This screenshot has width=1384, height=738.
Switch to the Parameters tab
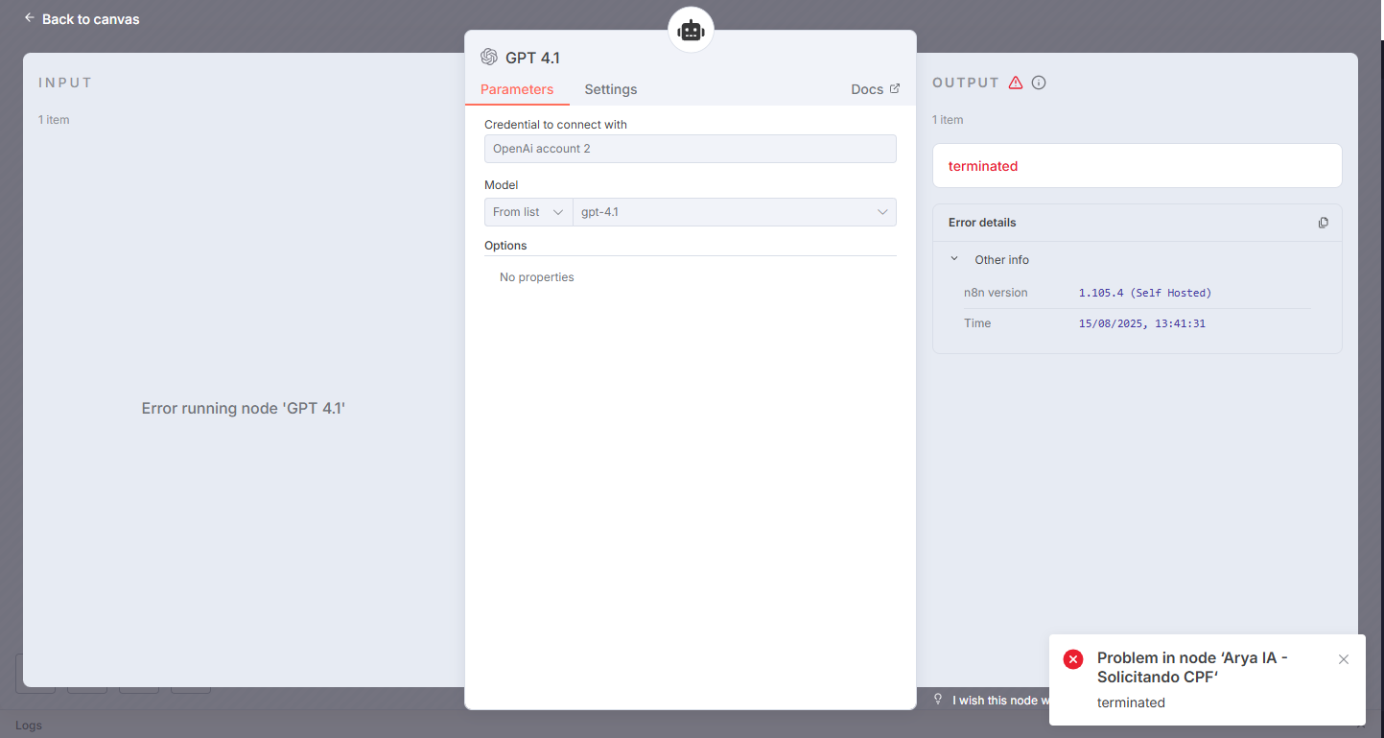click(517, 89)
